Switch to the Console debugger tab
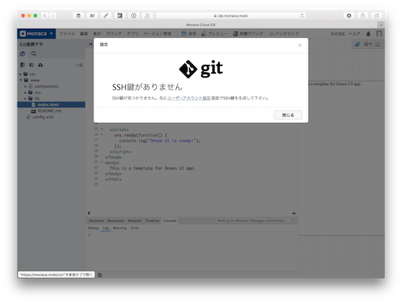This screenshot has height=303, width=402. [170, 221]
